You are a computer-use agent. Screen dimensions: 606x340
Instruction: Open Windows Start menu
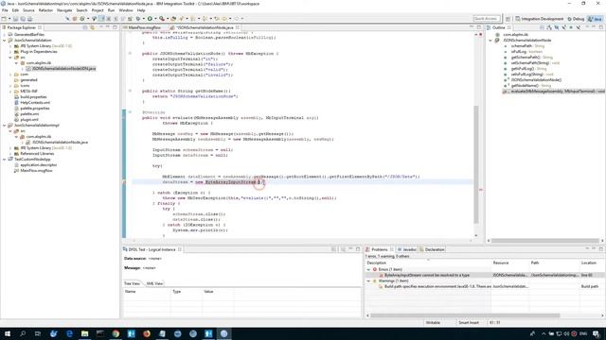(x=8, y=333)
